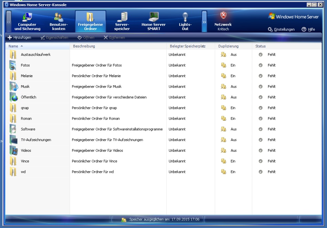This screenshot has width=327, height=228.
Task: Sort by Duplizierung column header
Action: click(233, 46)
